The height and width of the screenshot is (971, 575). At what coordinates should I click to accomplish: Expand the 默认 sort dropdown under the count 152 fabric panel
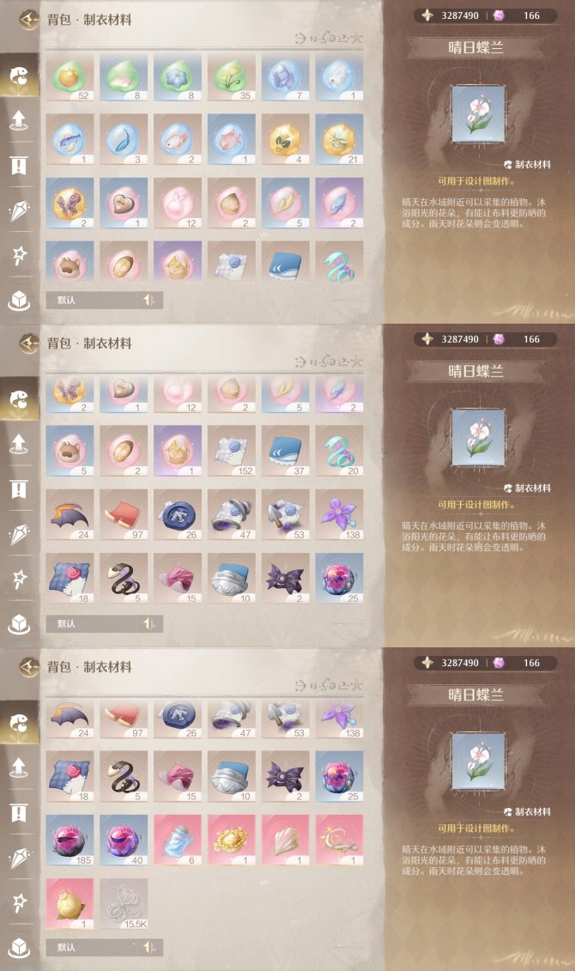(93, 623)
